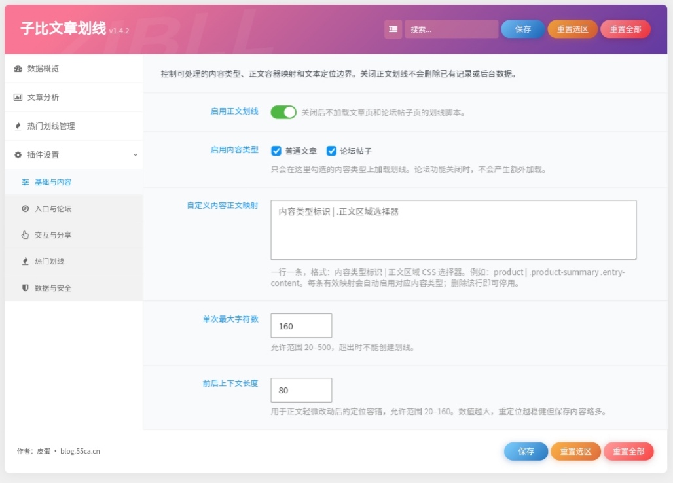Click the v1.4.2 version text
Image resolution: width=673 pixels, height=483 pixels.
point(119,31)
